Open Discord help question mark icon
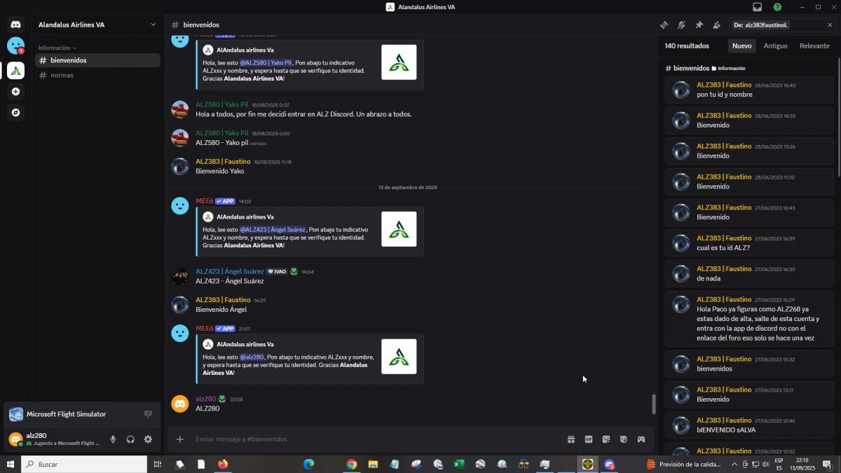Screen dimensions: 841x473 [777, 7]
